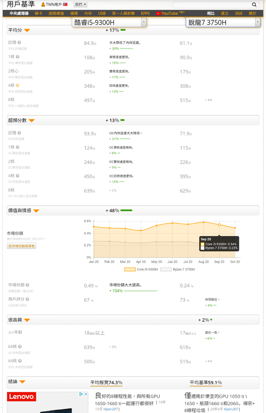The width and height of the screenshot is (266, 413).
Task: Open the 銳龍7 3750H CPU selector
Action: pyautogui.click(x=223, y=22)
